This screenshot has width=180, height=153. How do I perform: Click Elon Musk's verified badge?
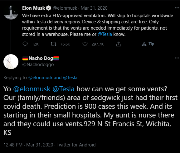click(49, 8)
